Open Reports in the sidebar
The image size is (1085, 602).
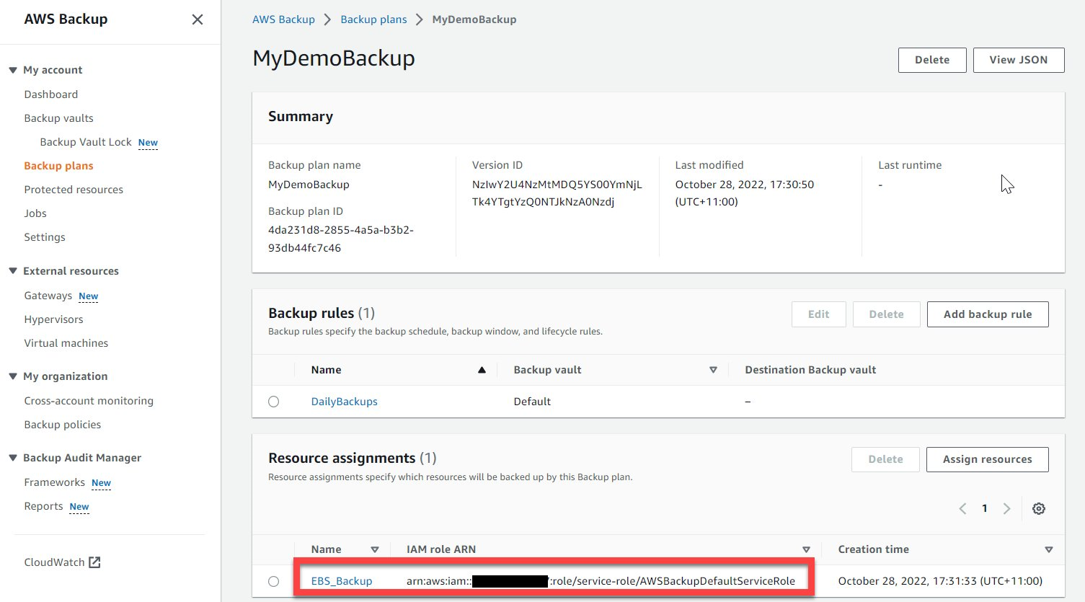tap(44, 506)
